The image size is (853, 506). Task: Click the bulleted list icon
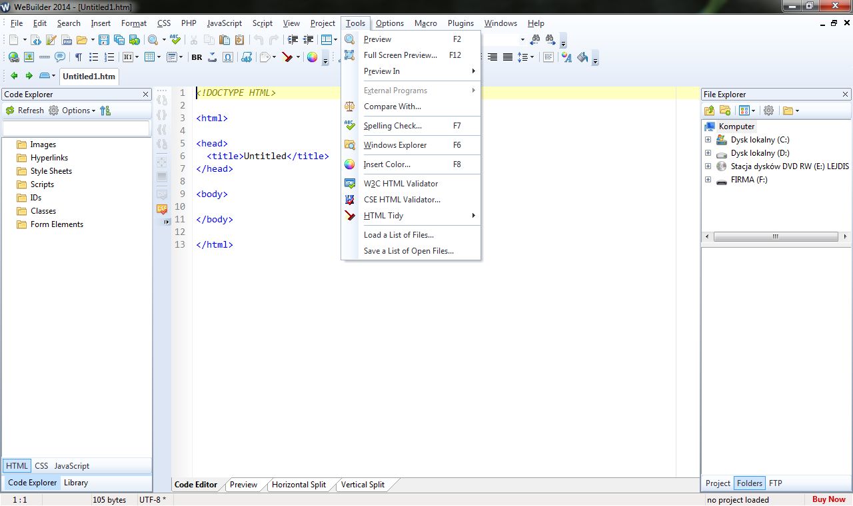[93, 57]
